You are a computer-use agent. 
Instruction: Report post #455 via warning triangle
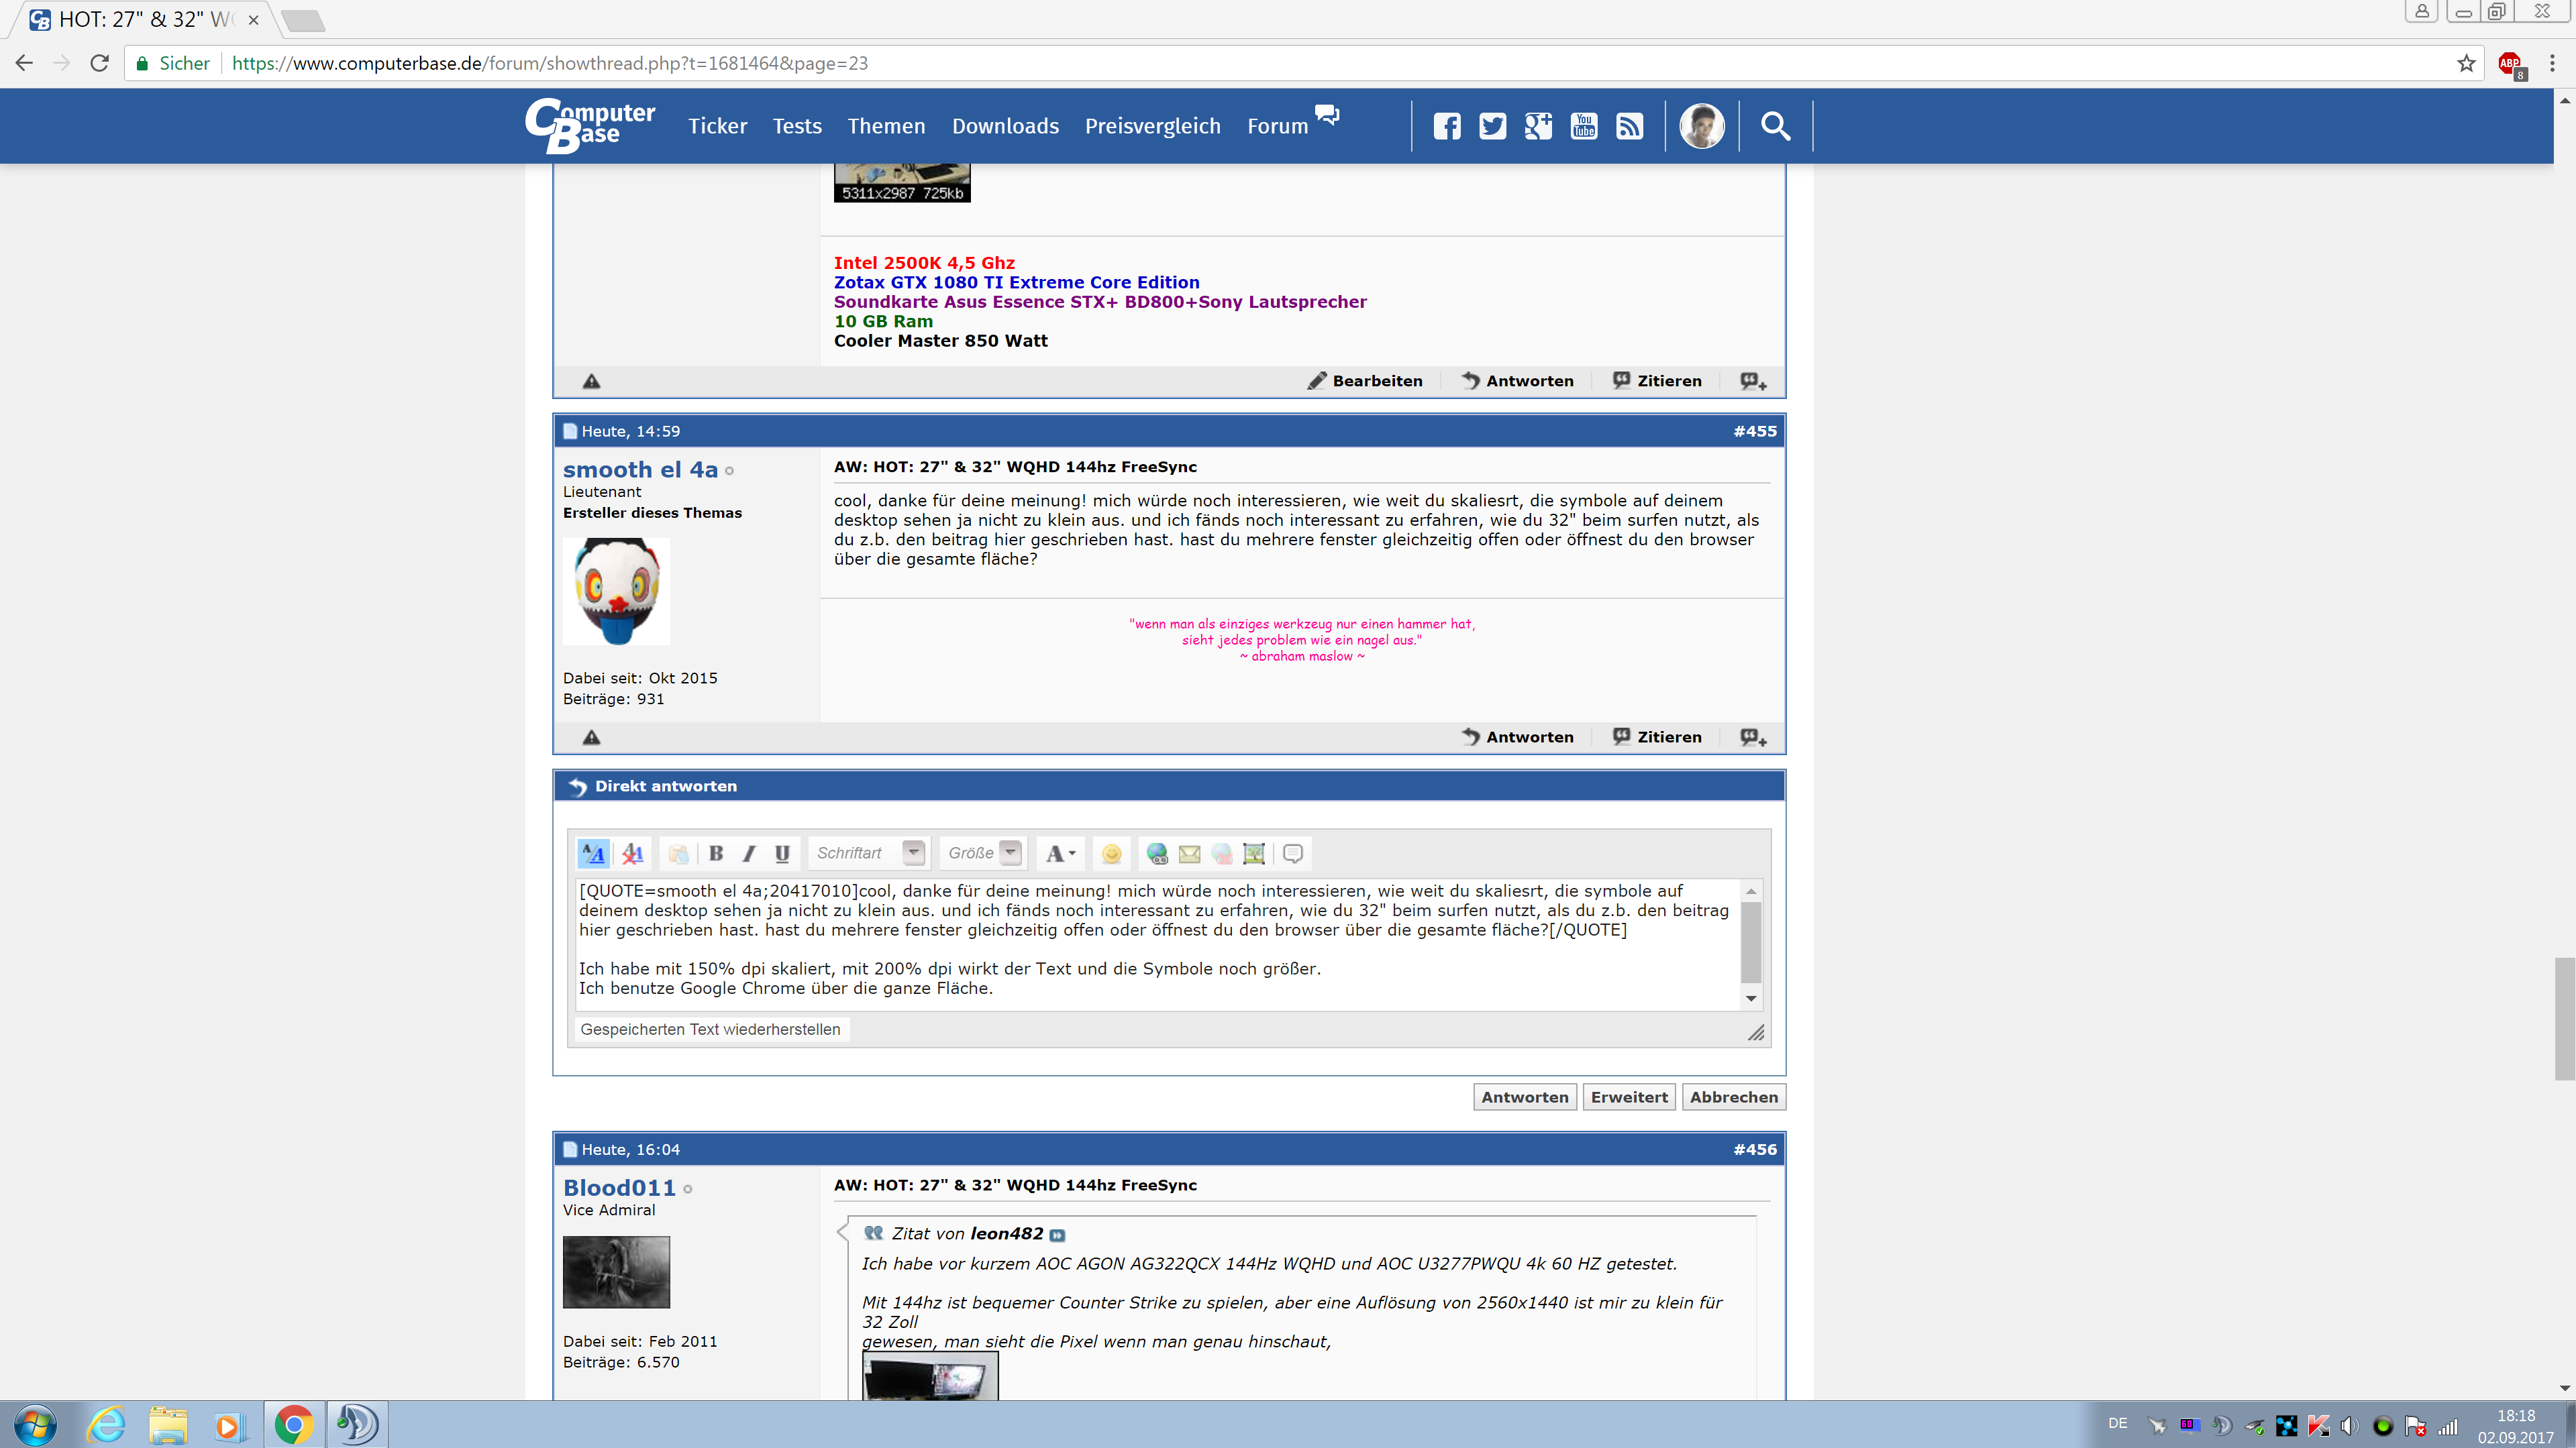click(x=592, y=738)
